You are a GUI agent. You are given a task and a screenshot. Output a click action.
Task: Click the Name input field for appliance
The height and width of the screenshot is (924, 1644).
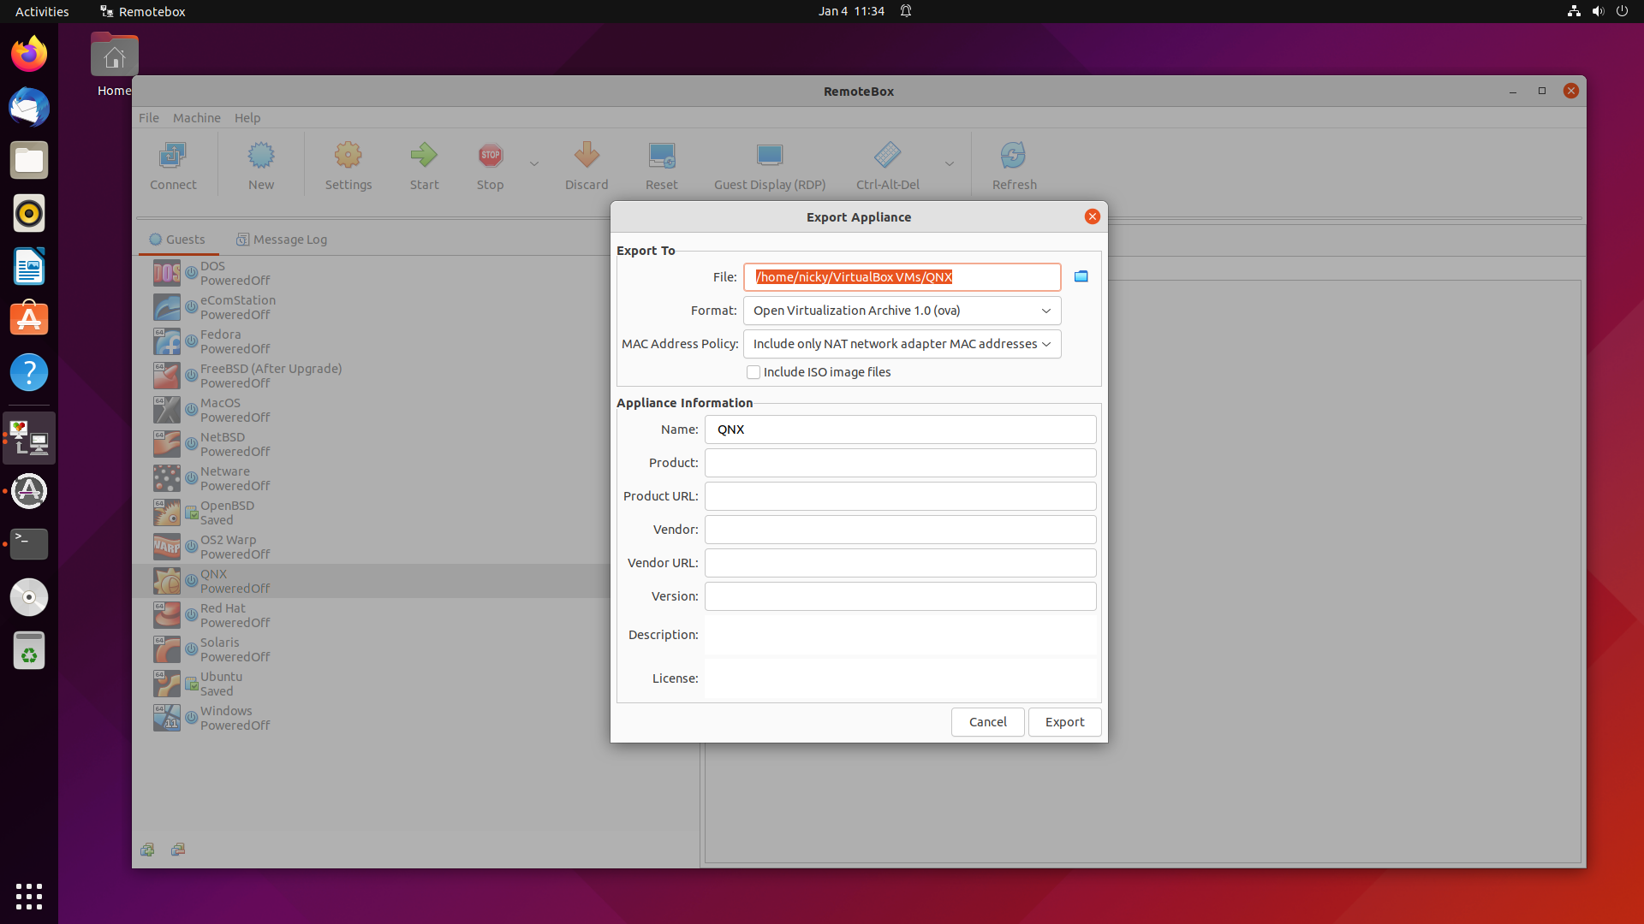(x=900, y=429)
